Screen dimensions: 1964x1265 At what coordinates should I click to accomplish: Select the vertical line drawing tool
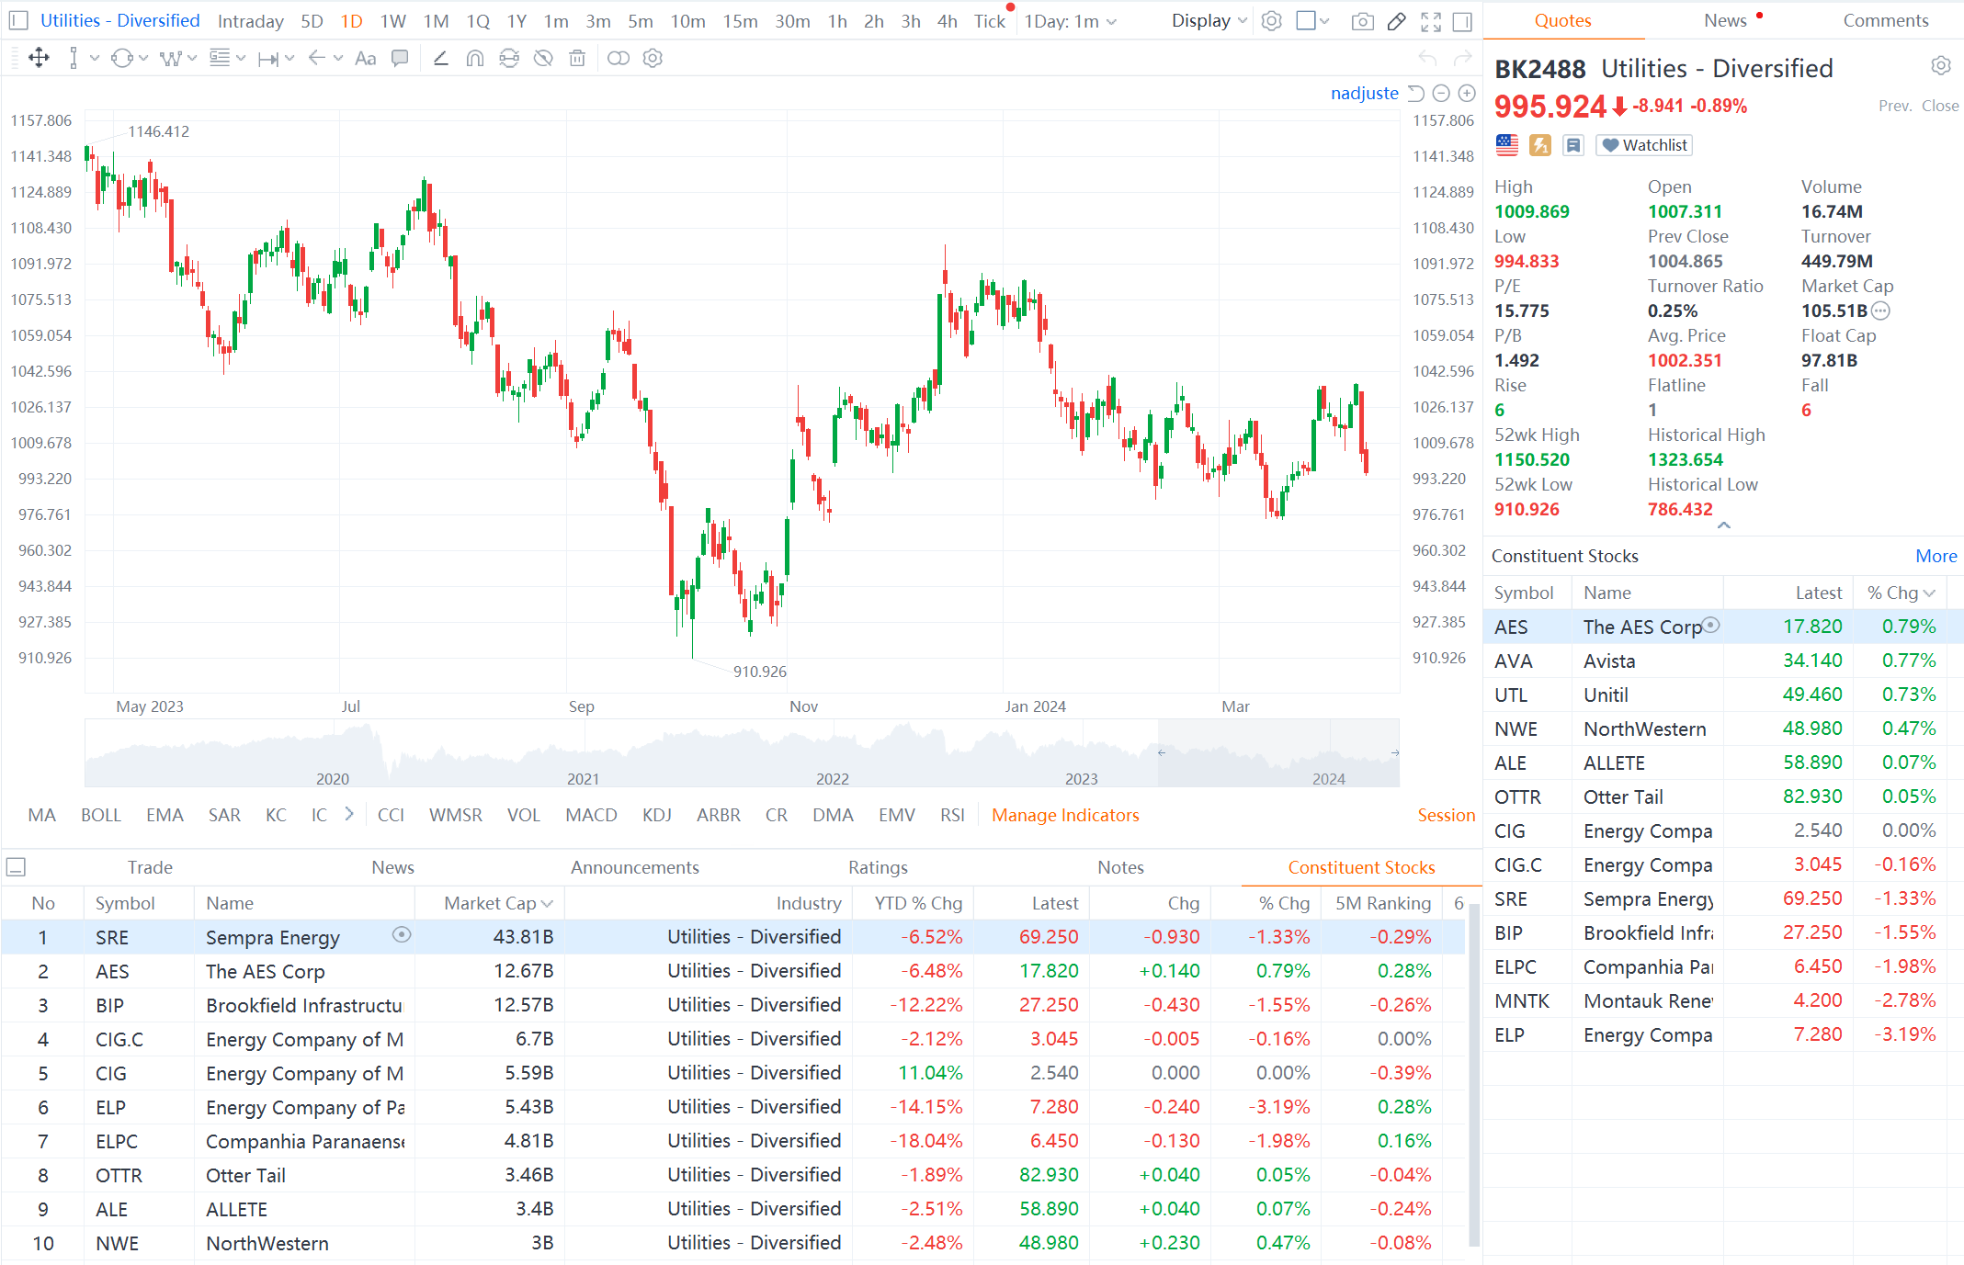[74, 59]
